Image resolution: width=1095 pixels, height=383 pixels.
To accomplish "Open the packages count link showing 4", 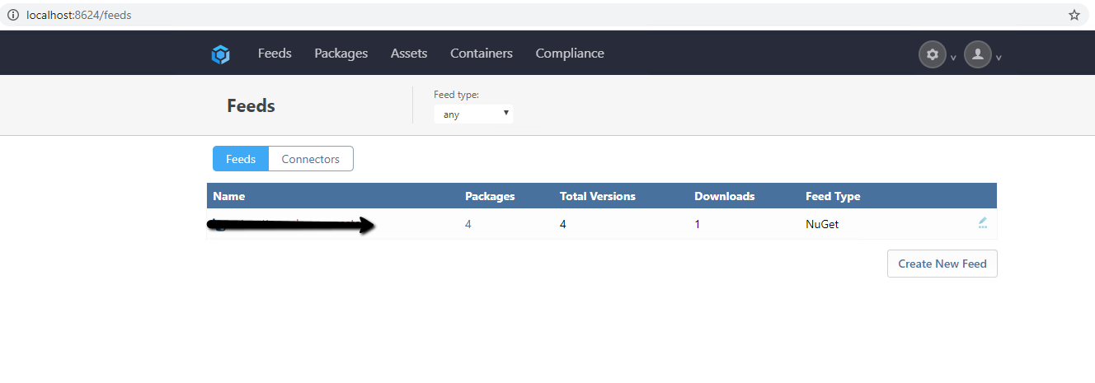I will (x=468, y=224).
